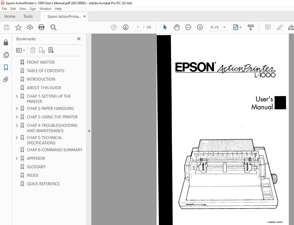
Task: Go to next page arrow
Action: coord(126,27)
